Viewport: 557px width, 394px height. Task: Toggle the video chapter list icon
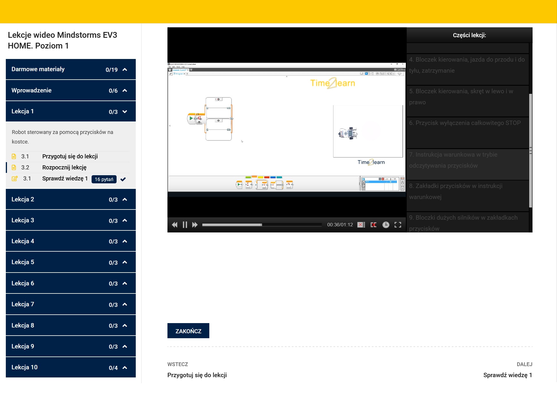point(361,225)
